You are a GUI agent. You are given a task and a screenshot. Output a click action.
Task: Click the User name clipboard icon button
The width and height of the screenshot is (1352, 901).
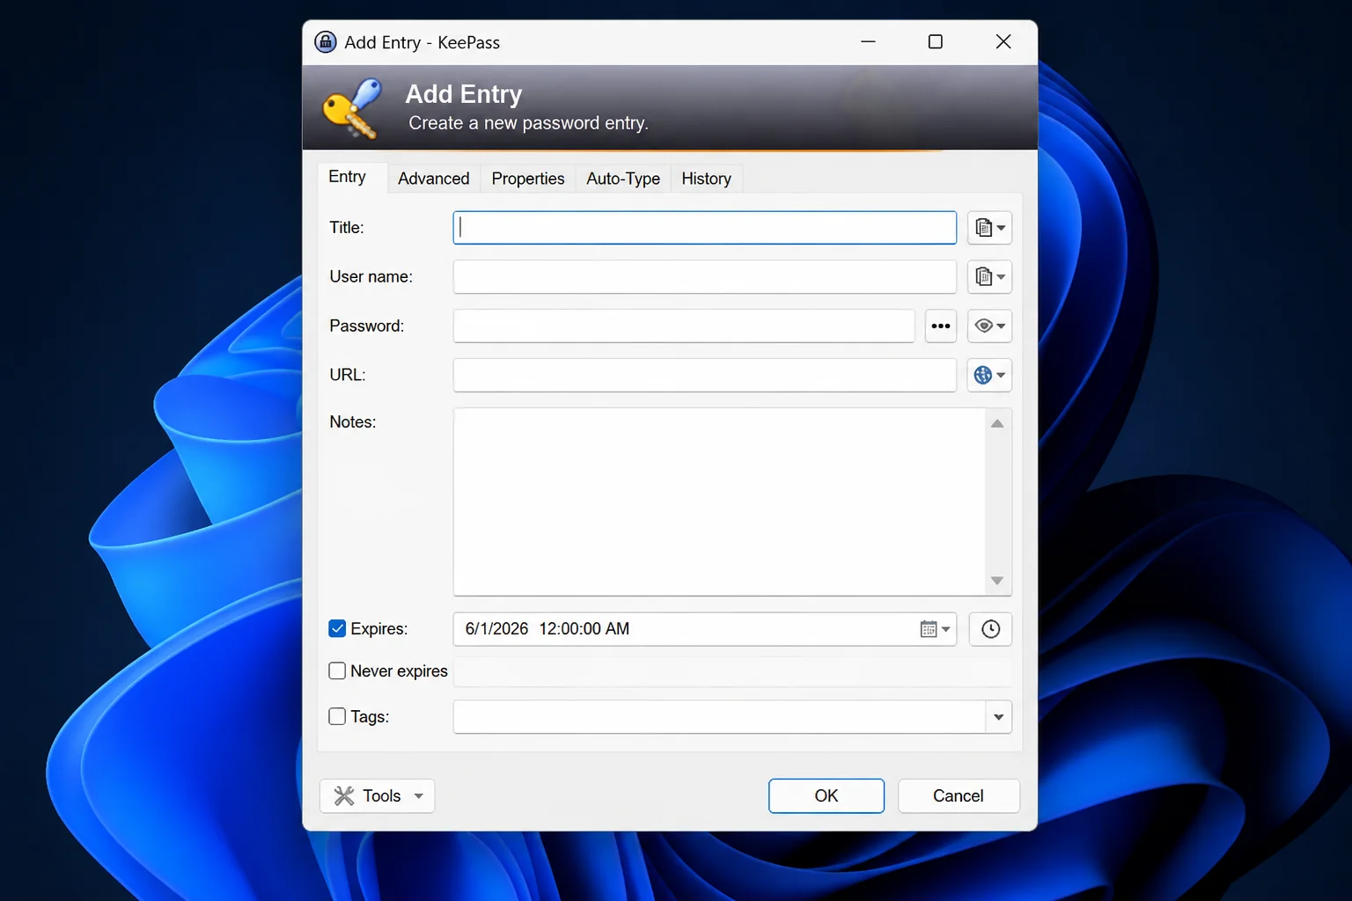(x=989, y=277)
